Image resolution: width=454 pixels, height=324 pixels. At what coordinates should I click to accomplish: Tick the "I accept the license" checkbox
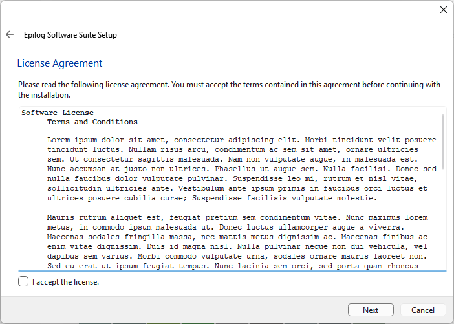point(24,281)
